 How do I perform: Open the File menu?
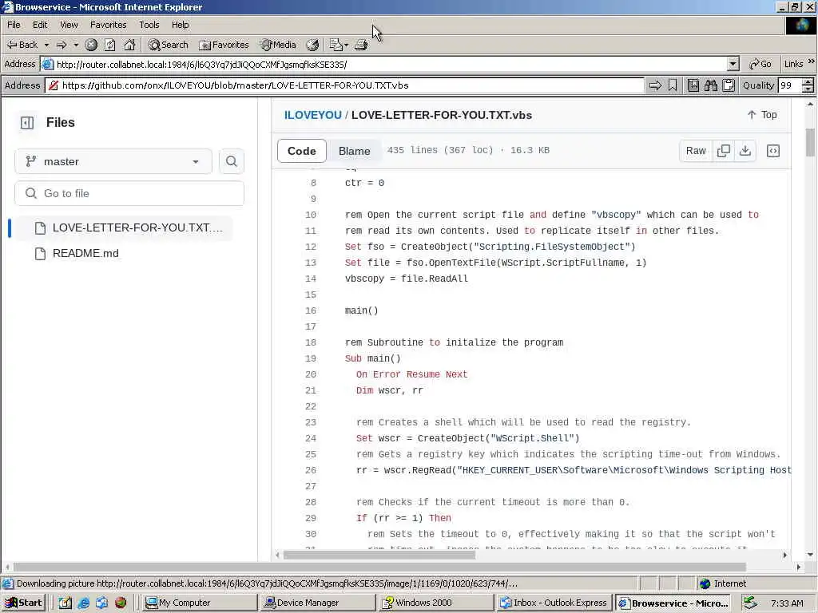[x=14, y=25]
